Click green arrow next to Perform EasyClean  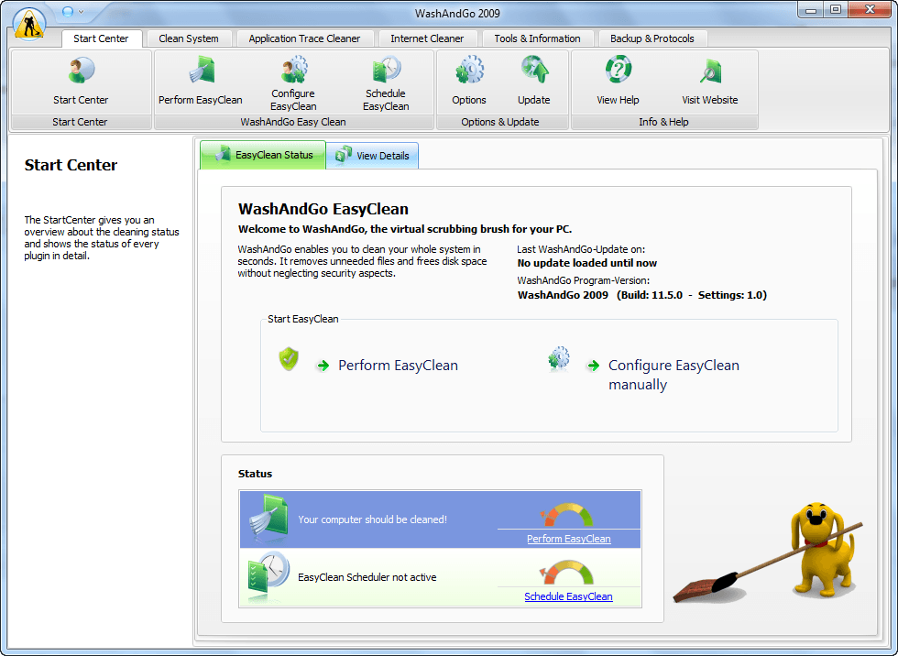click(x=323, y=366)
